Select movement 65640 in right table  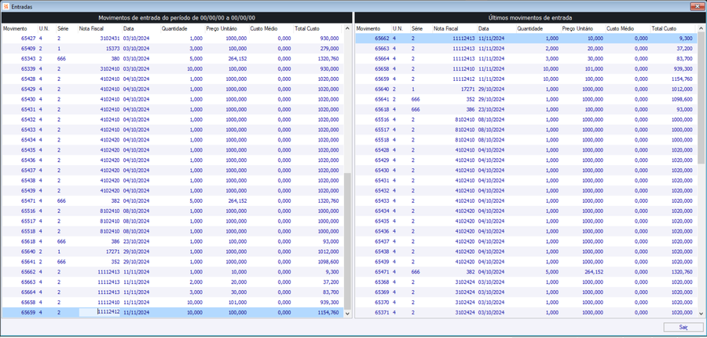click(x=526, y=89)
